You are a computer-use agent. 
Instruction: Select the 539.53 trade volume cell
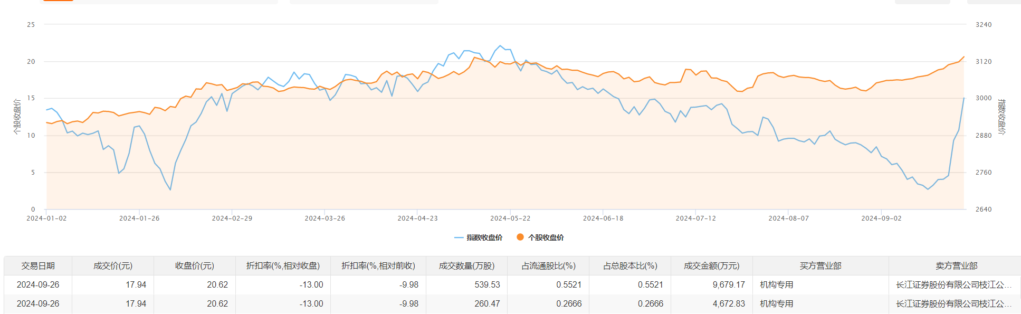point(487,285)
